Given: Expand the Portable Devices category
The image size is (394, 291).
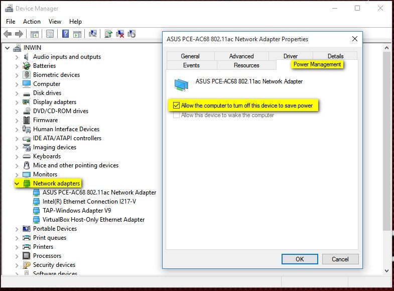Looking at the screenshot, I should pos(17,229).
